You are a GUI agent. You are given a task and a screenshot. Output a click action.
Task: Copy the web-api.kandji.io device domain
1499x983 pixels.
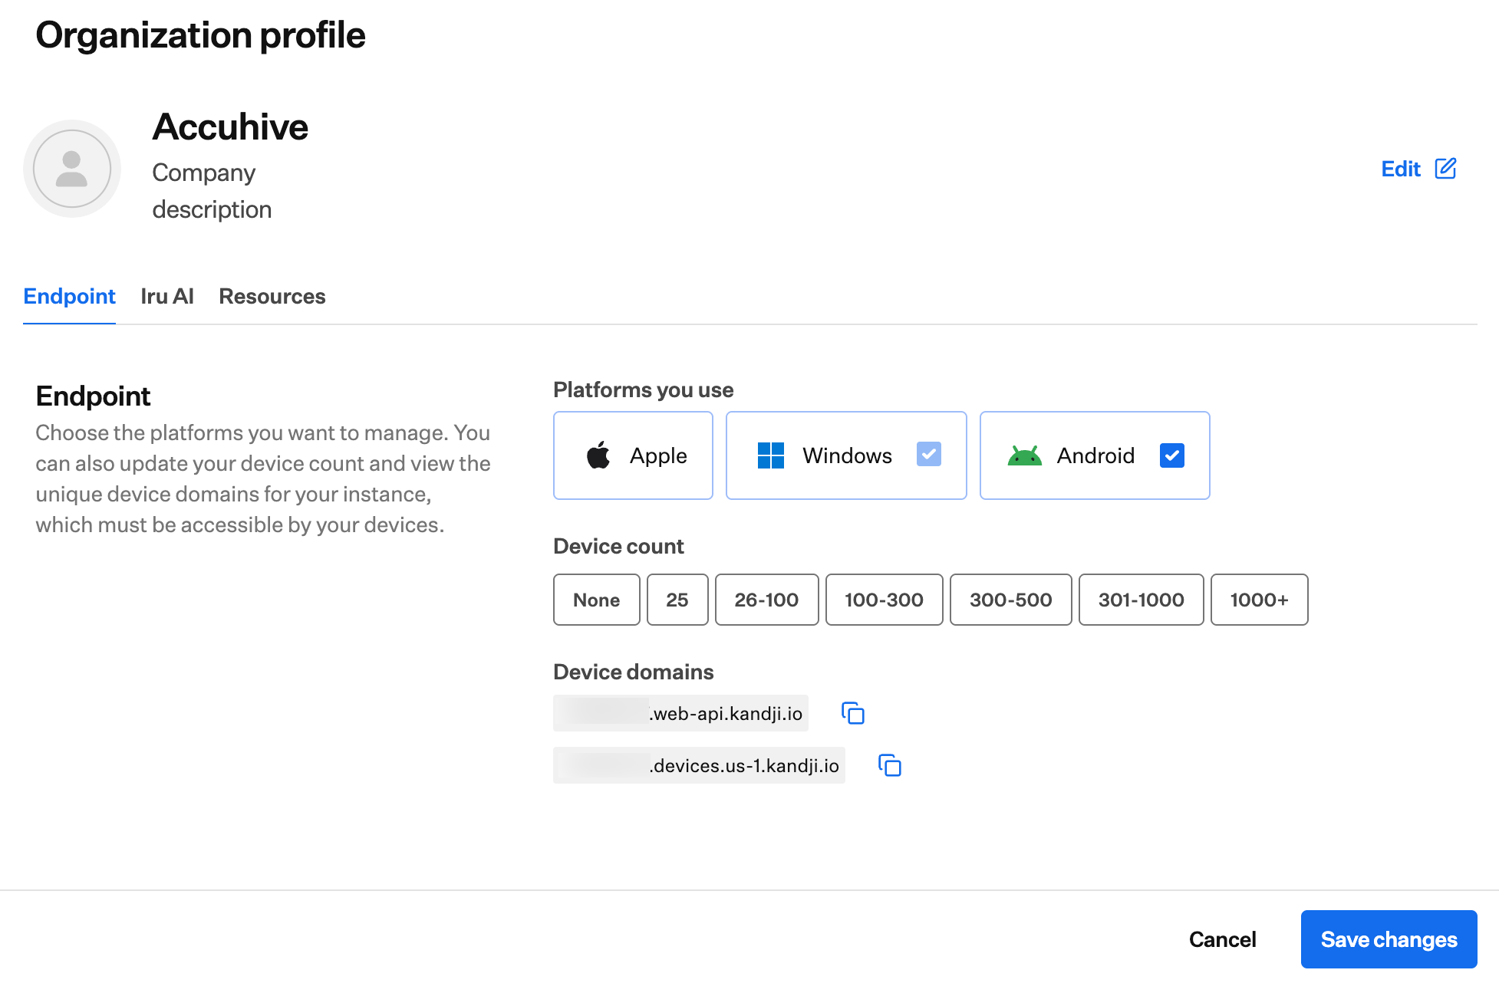853,713
